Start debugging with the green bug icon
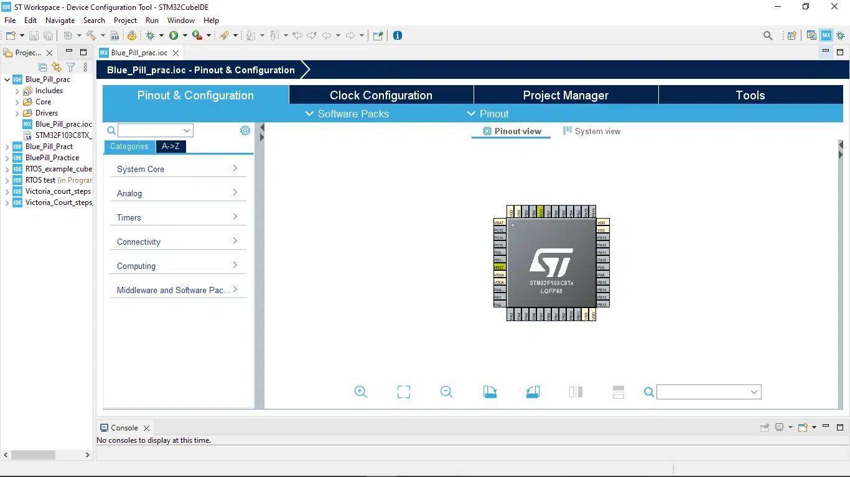 click(x=150, y=36)
